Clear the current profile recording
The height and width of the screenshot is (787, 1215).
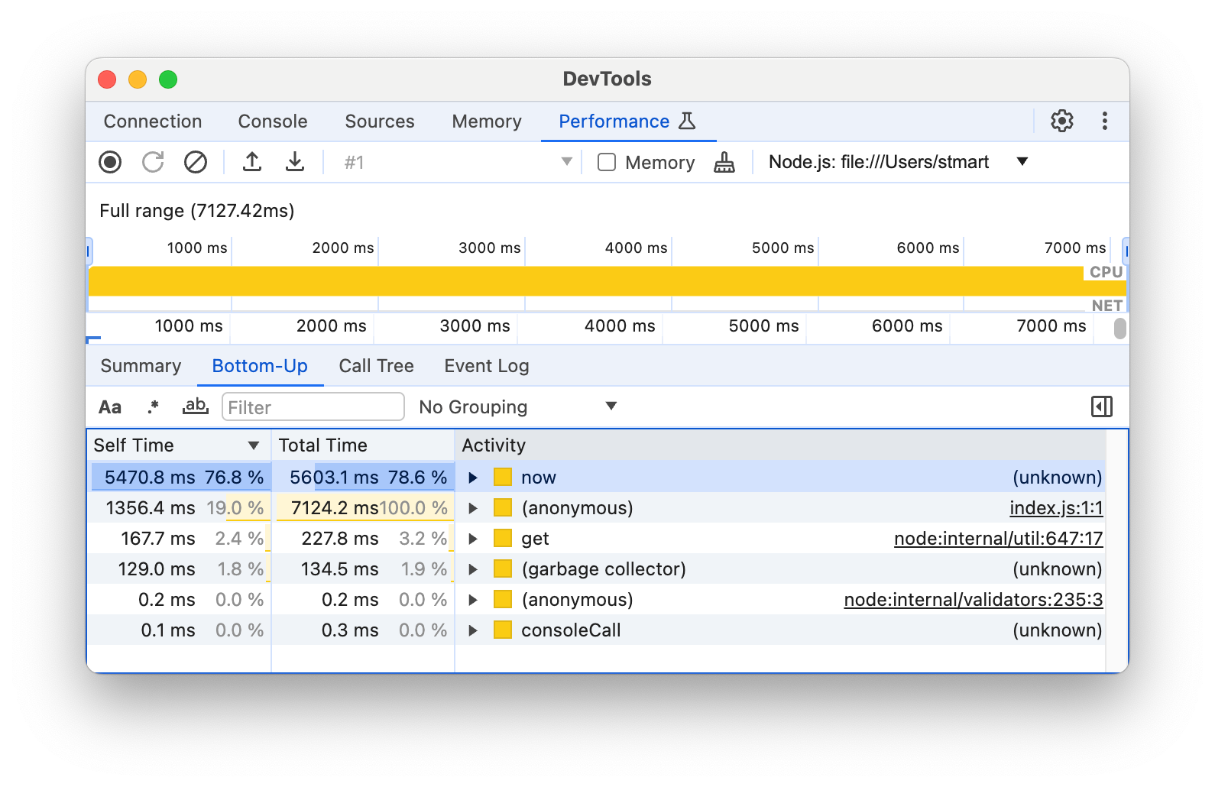point(196,162)
